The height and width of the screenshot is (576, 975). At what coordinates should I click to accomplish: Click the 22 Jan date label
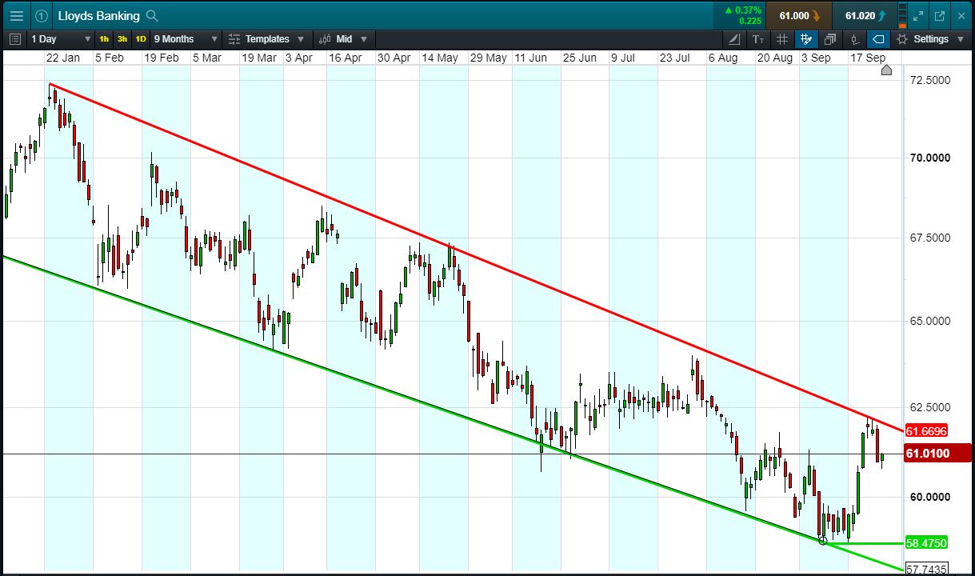pos(62,58)
